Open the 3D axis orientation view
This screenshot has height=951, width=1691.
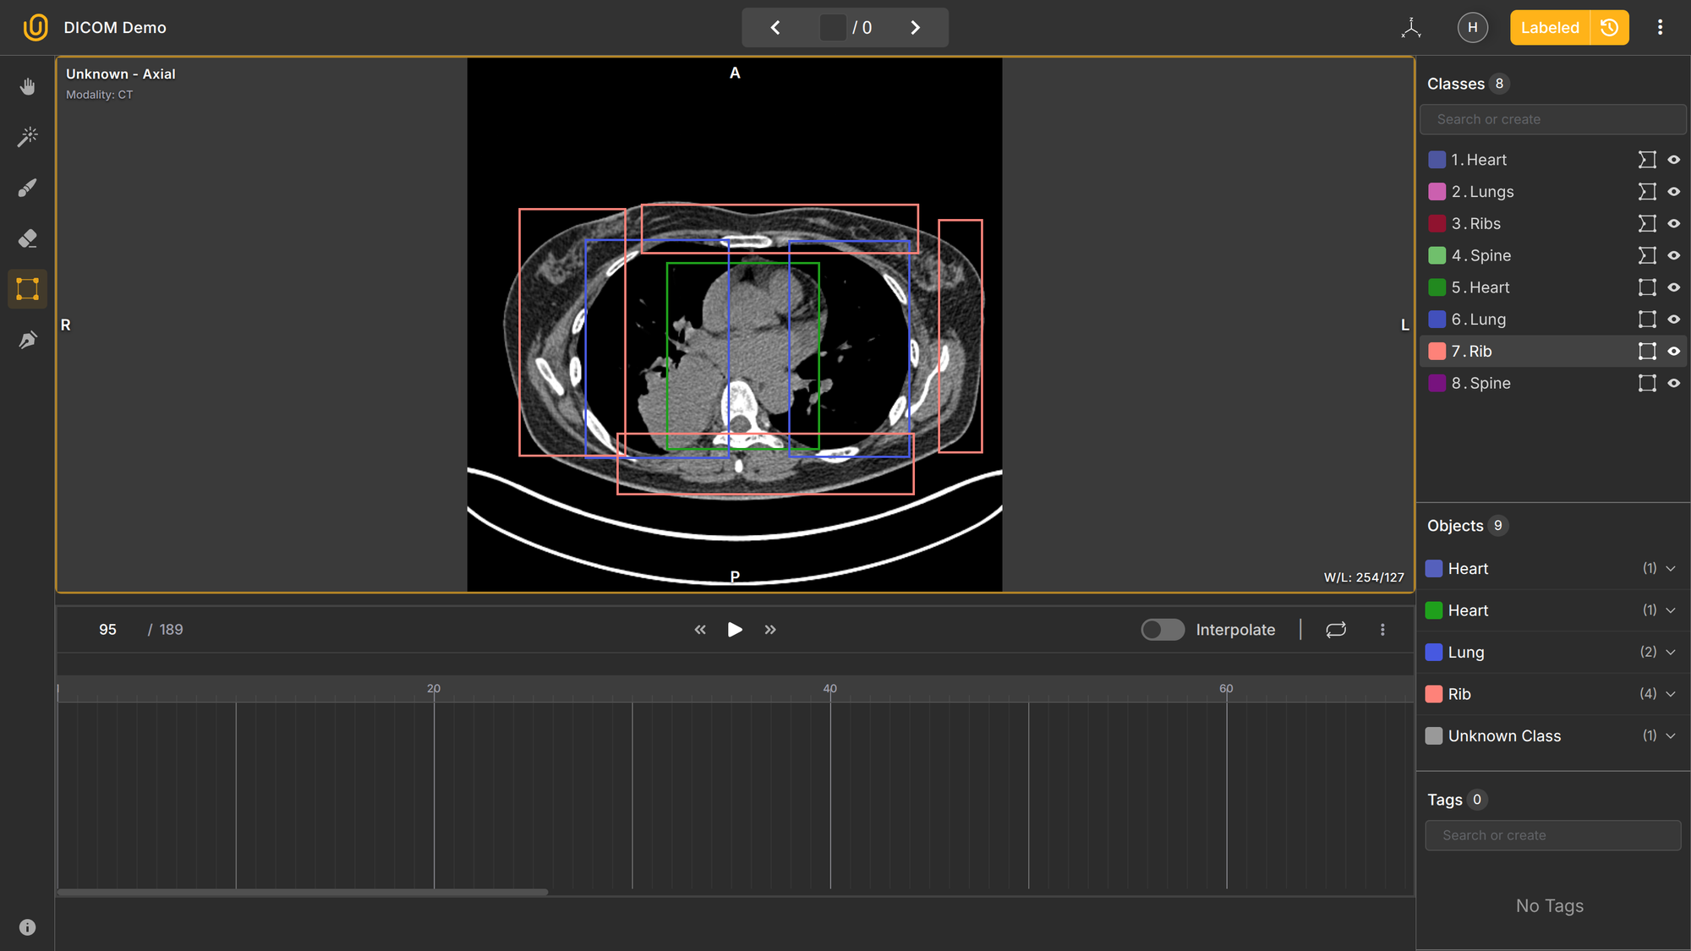[1411, 27]
